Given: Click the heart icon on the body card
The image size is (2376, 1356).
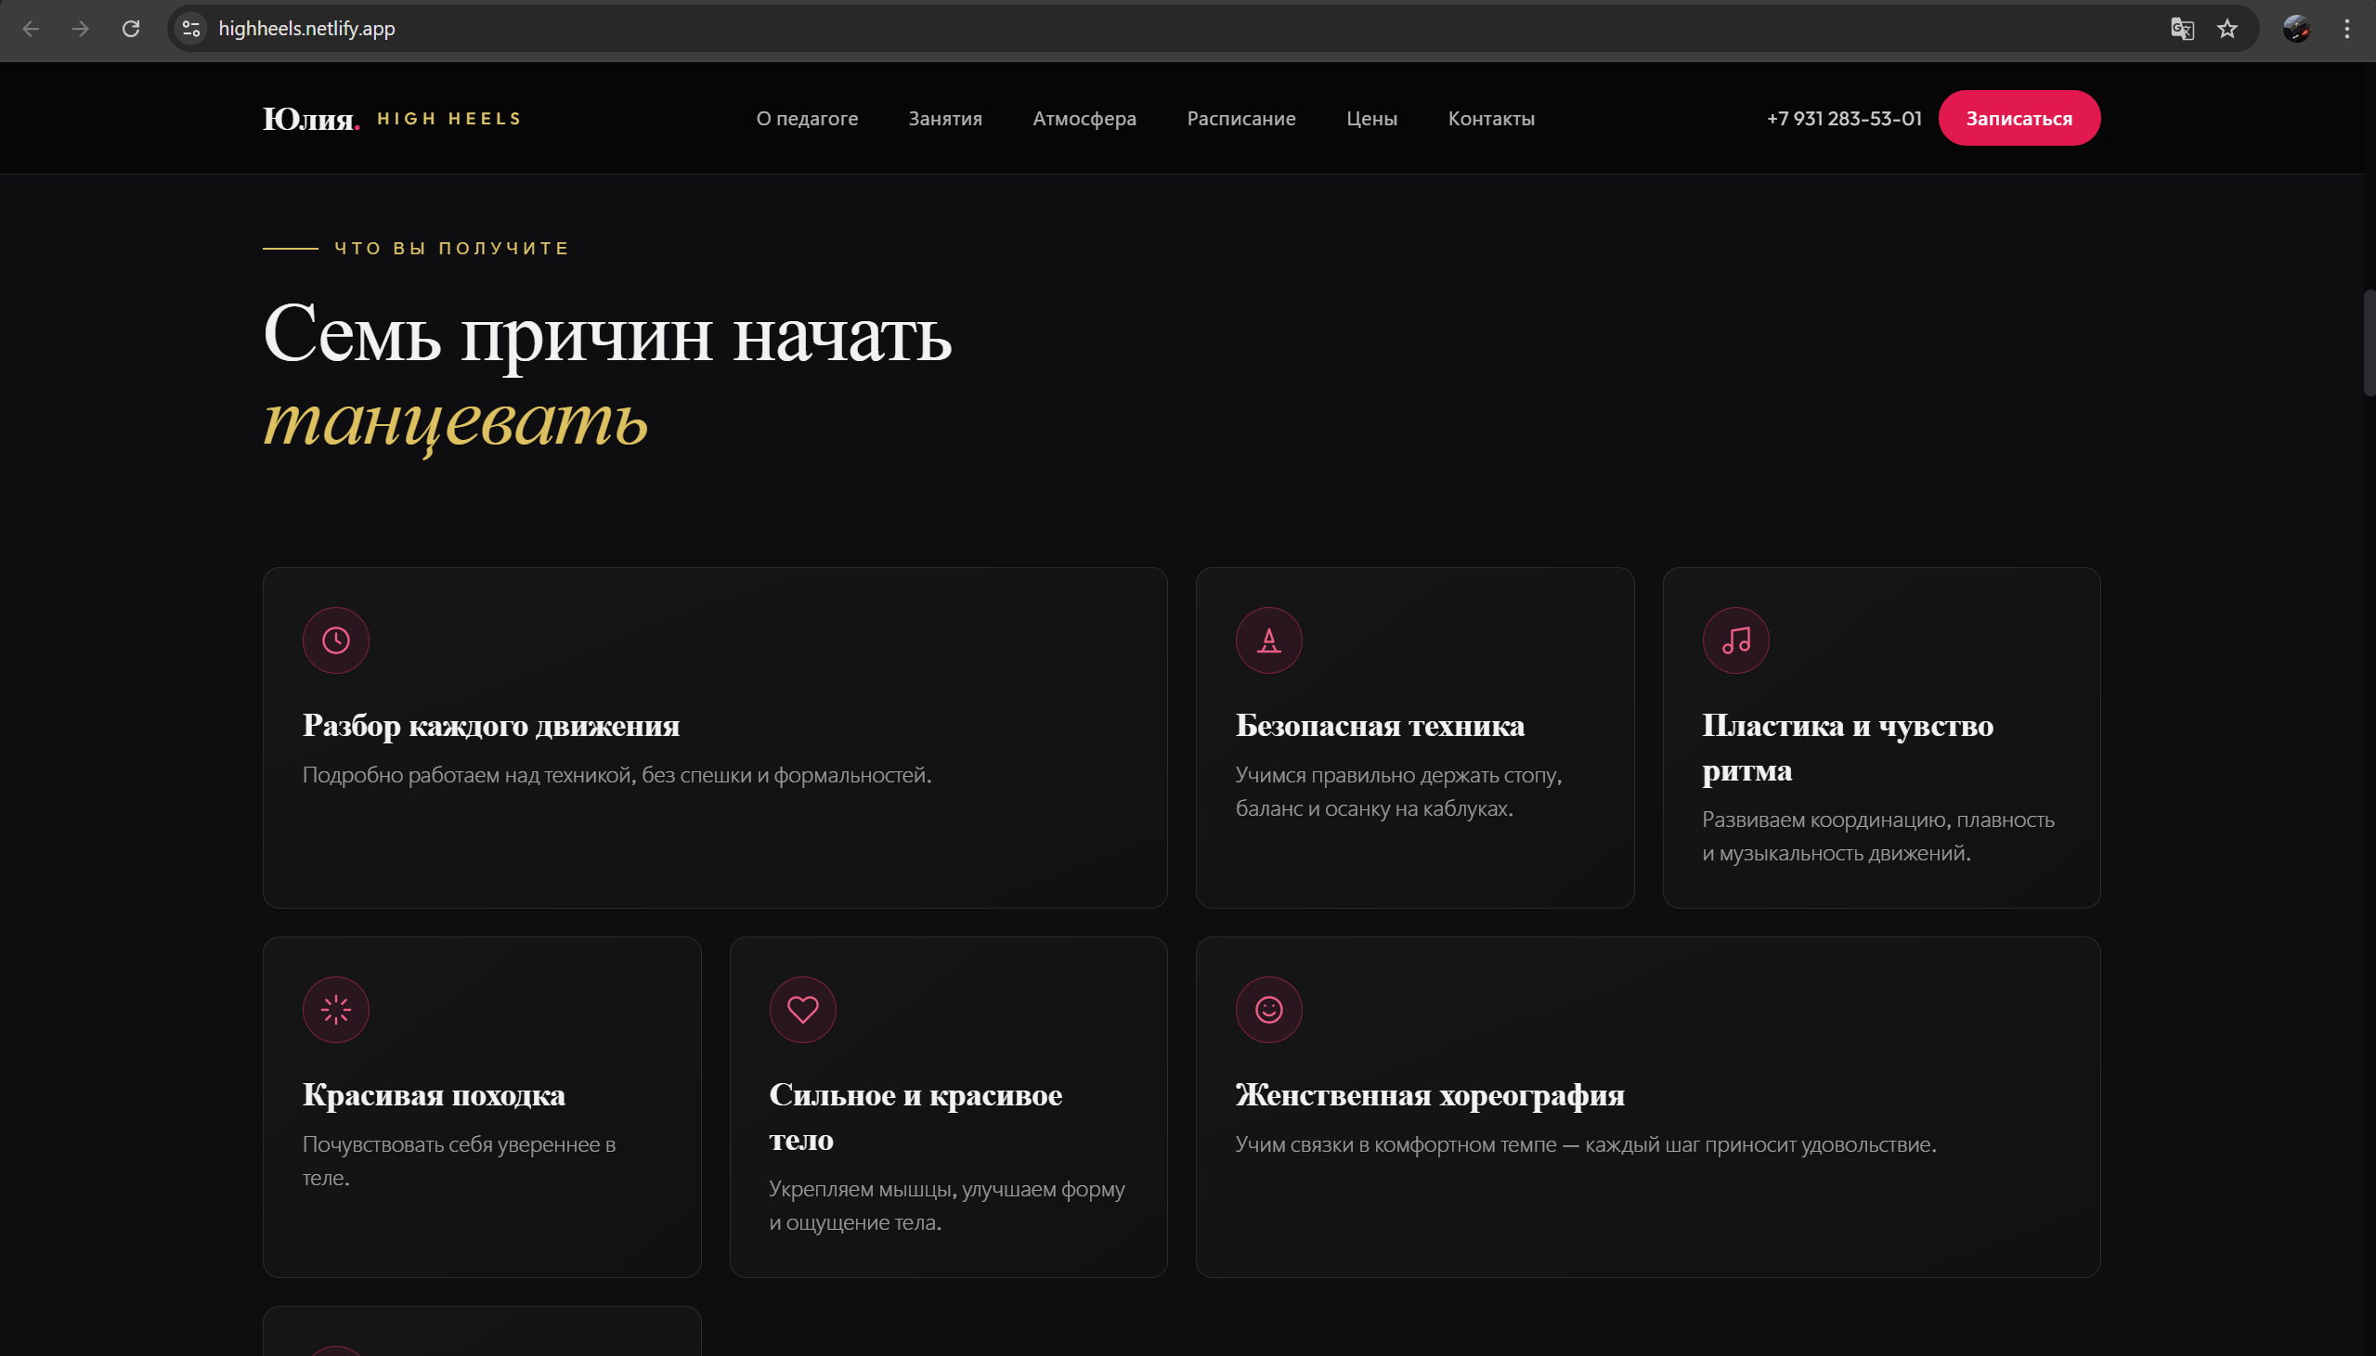Looking at the screenshot, I should pos(803,1010).
